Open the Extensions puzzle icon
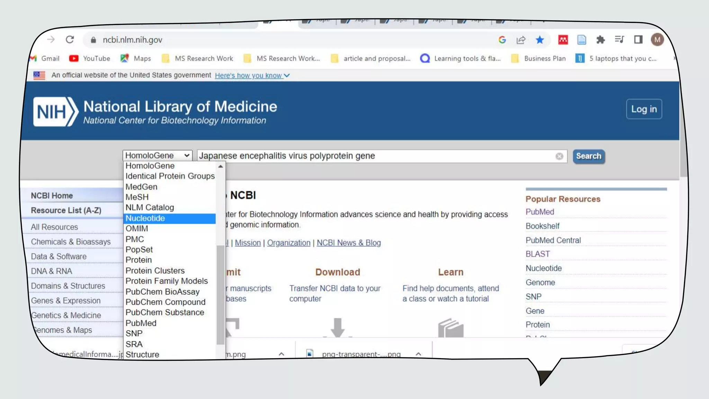This screenshot has width=709, height=399. tap(600, 40)
